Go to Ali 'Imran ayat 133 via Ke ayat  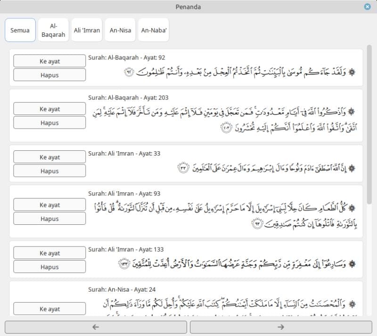[x=49, y=253]
